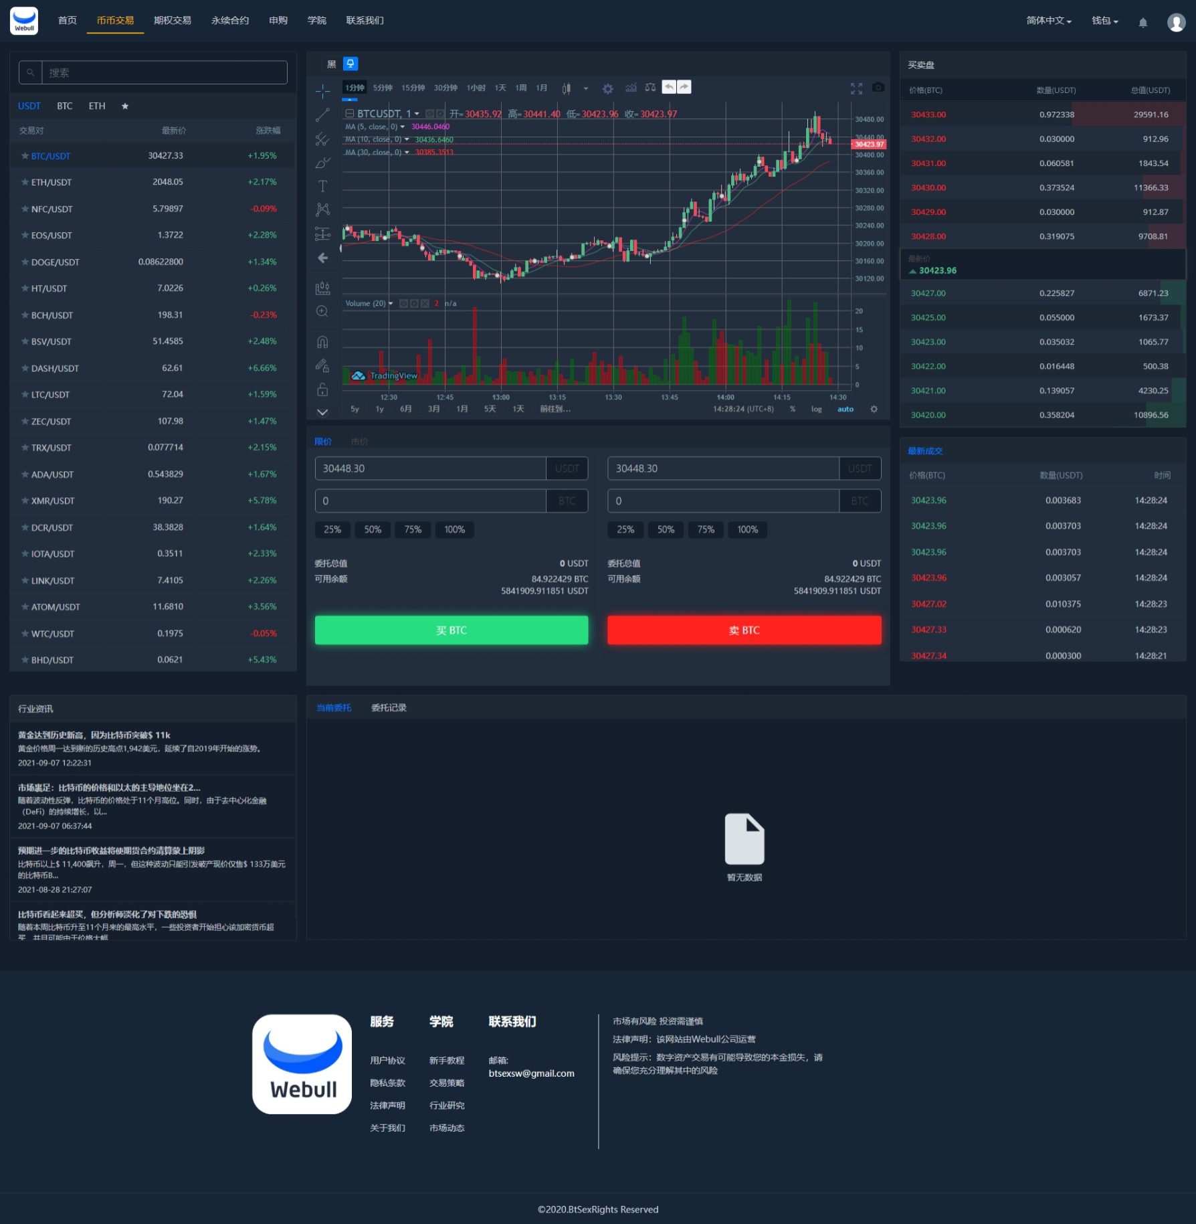Expand the Volume (20) indicator dropdown
Viewport: 1196px width, 1224px height.
[391, 304]
